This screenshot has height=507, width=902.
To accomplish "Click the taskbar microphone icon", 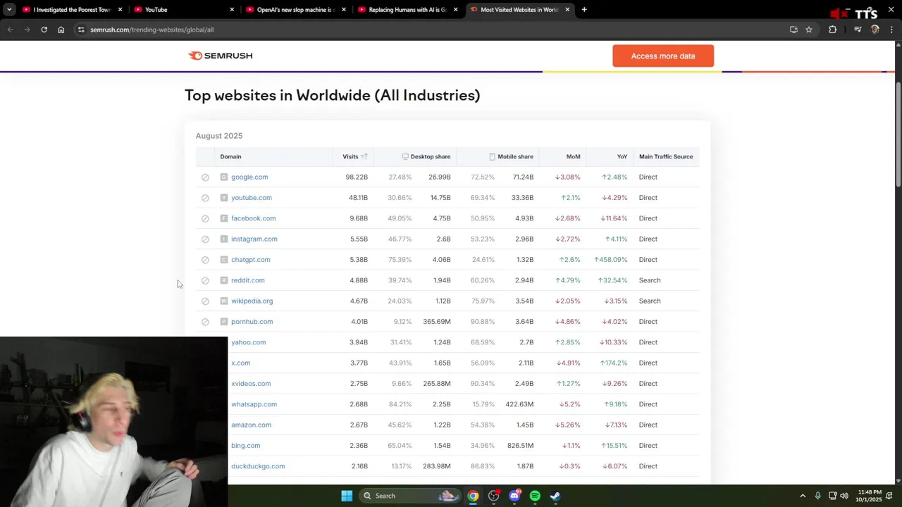I will pyautogui.click(x=817, y=496).
